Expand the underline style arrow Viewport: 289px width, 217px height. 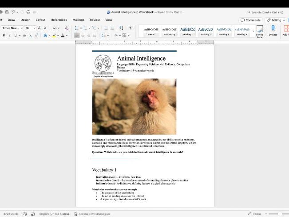20,36
